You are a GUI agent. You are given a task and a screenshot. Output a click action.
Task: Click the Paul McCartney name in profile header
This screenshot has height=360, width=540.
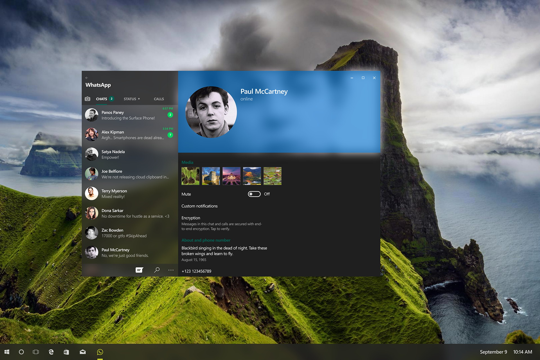pyautogui.click(x=264, y=92)
